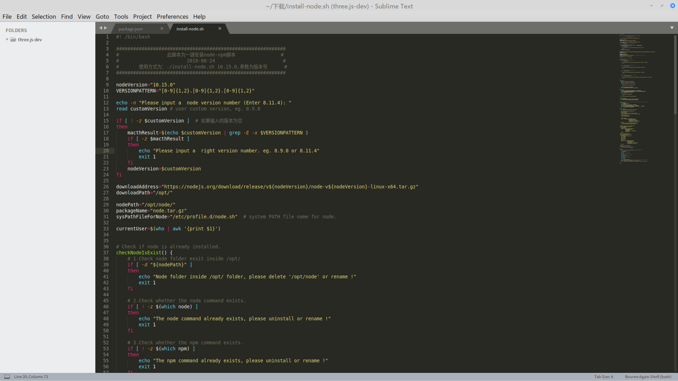Click the Goto menu item
The image size is (678, 381).
102,16
